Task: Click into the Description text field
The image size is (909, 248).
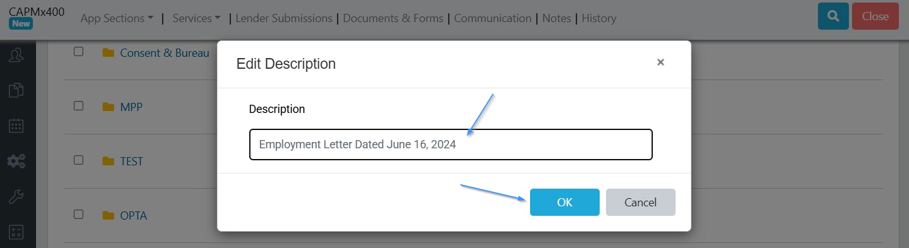Action: [x=451, y=145]
